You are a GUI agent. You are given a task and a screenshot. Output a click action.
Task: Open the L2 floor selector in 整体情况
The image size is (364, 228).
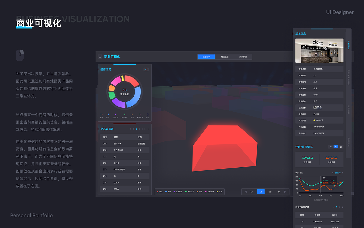146,69
